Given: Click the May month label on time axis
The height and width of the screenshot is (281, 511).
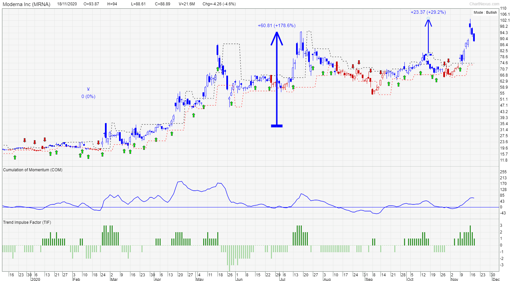Looking at the screenshot, I should (200, 279).
